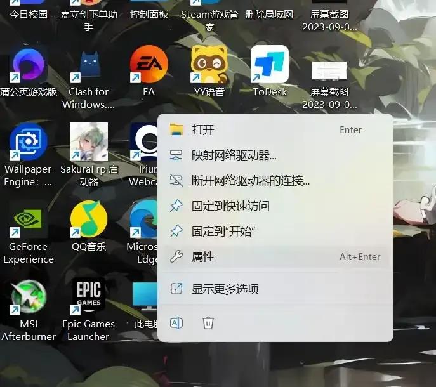Click the YY语音 raccoon icon
The image size is (436, 387).
pyautogui.click(x=209, y=65)
